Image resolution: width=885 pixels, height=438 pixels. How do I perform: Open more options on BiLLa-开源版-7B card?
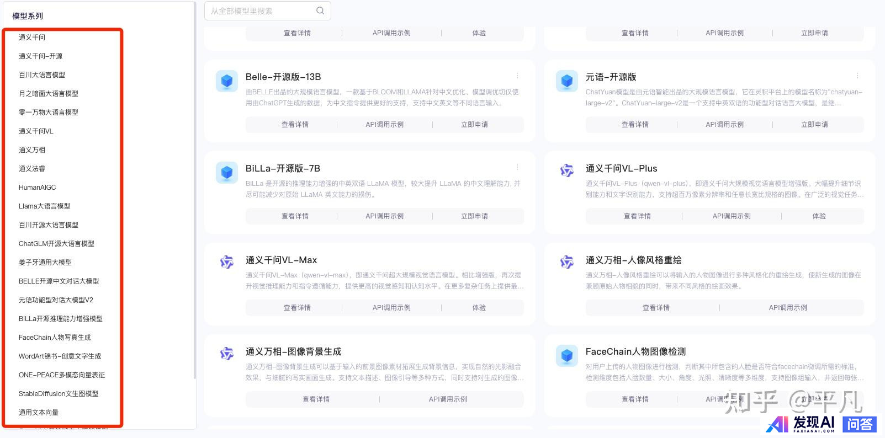pyautogui.click(x=517, y=167)
